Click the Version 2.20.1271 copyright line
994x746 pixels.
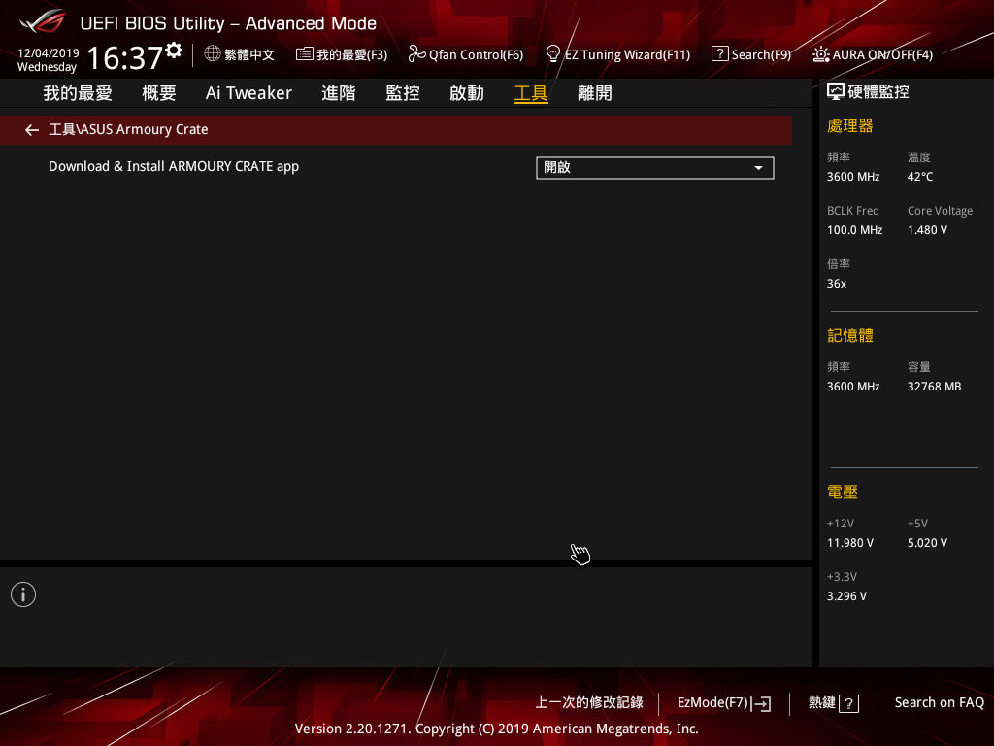496,729
